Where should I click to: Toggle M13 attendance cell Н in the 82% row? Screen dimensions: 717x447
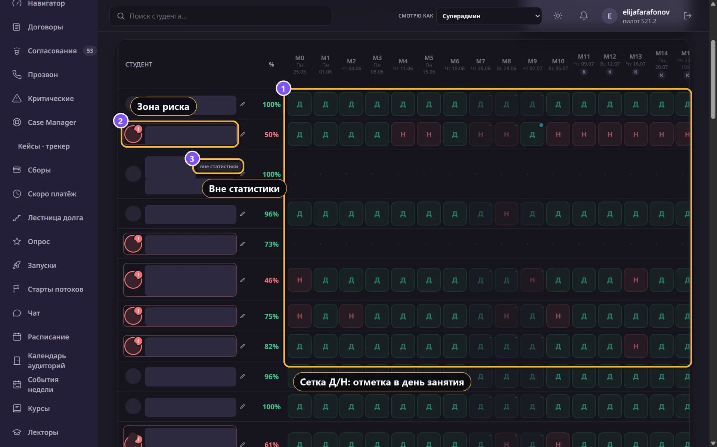(636, 346)
